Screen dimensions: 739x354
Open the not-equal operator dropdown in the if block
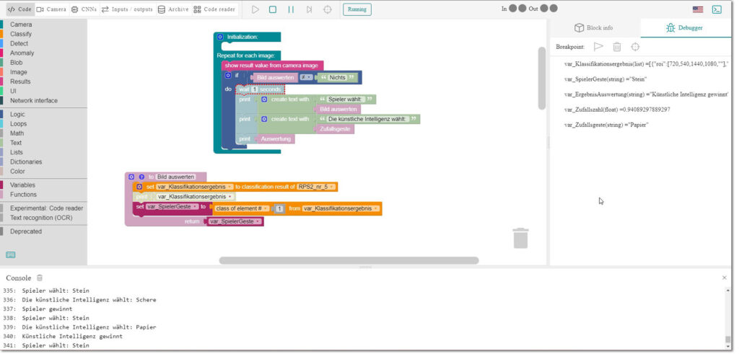[307, 77]
